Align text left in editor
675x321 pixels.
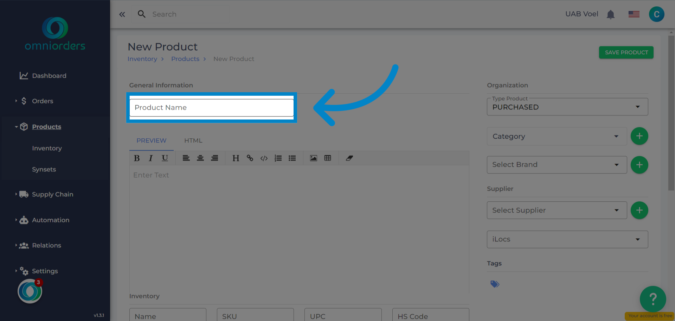(x=186, y=158)
